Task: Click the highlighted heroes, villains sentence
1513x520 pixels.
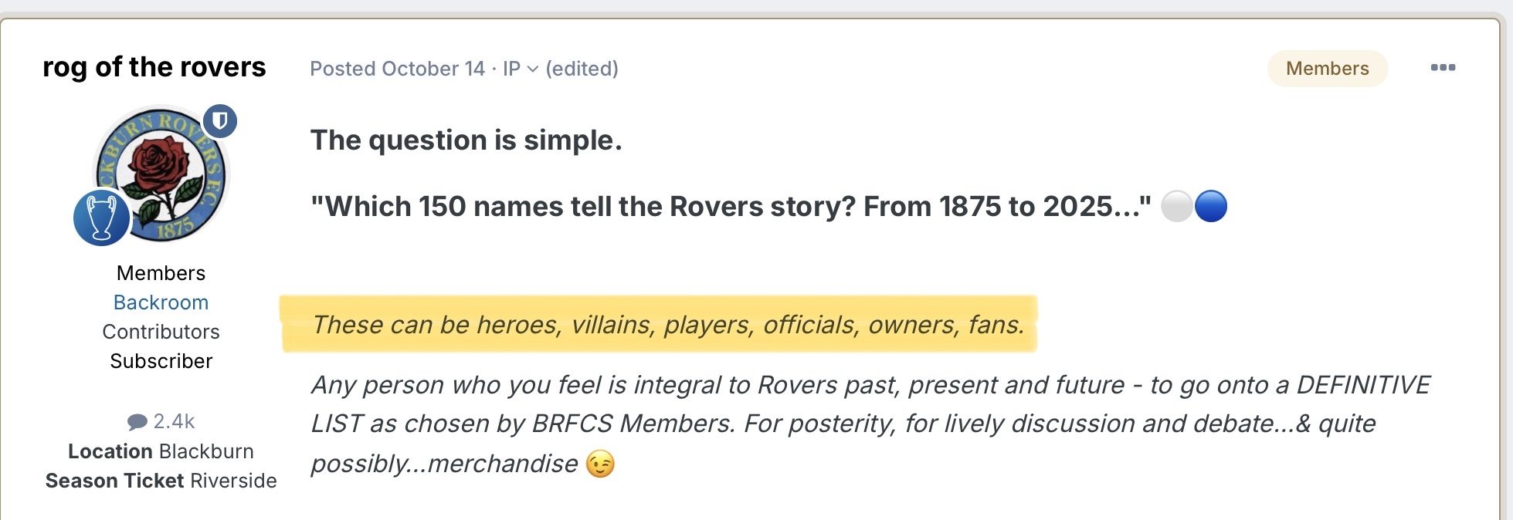Action: pyautogui.click(x=667, y=325)
